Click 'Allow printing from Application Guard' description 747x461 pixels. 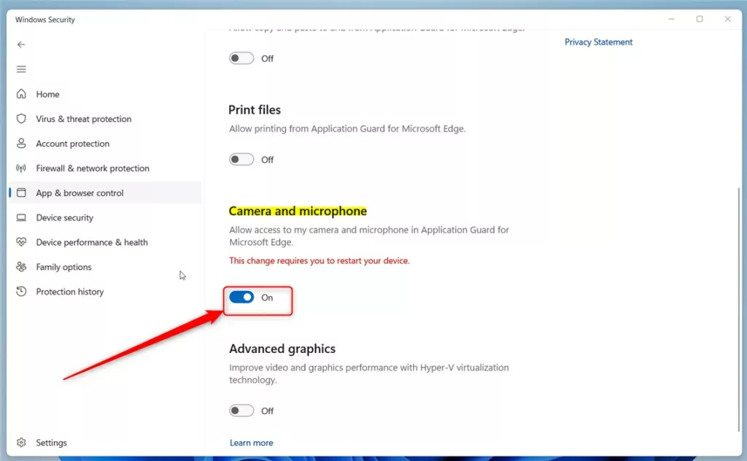pyautogui.click(x=347, y=128)
